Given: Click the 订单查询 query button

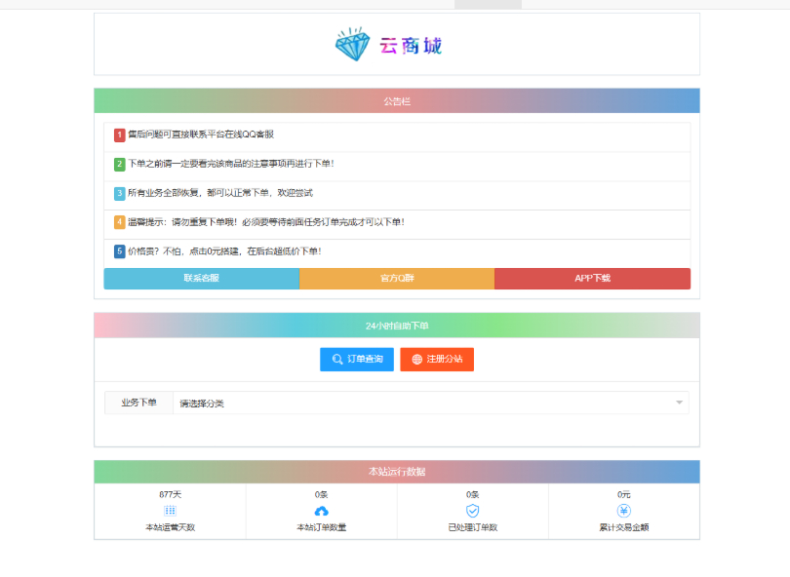Looking at the screenshot, I should coord(357,359).
